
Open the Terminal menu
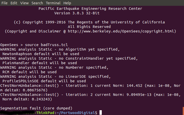point(53,3)
